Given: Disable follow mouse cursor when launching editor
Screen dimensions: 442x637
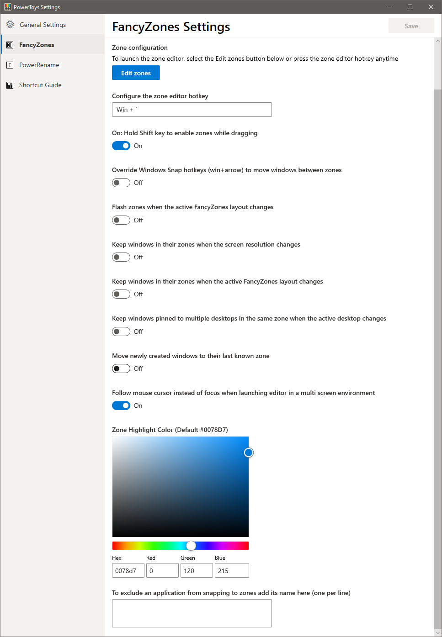Looking at the screenshot, I should [x=121, y=405].
